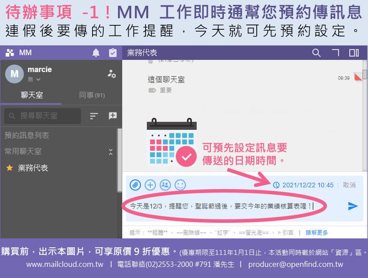Click the MM app logo icon
The width and height of the screenshot is (368, 278).
click(10, 53)
